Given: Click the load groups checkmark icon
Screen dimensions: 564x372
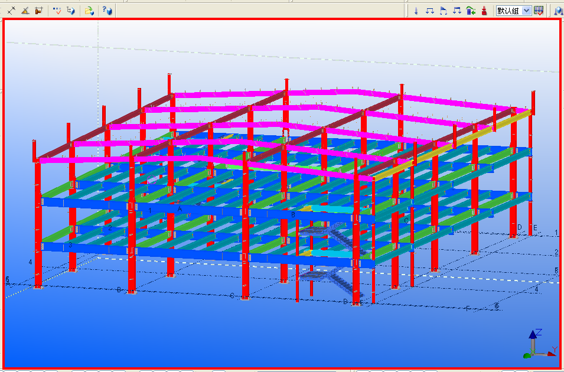Looking at the screenshot, I should coord(539,11).
